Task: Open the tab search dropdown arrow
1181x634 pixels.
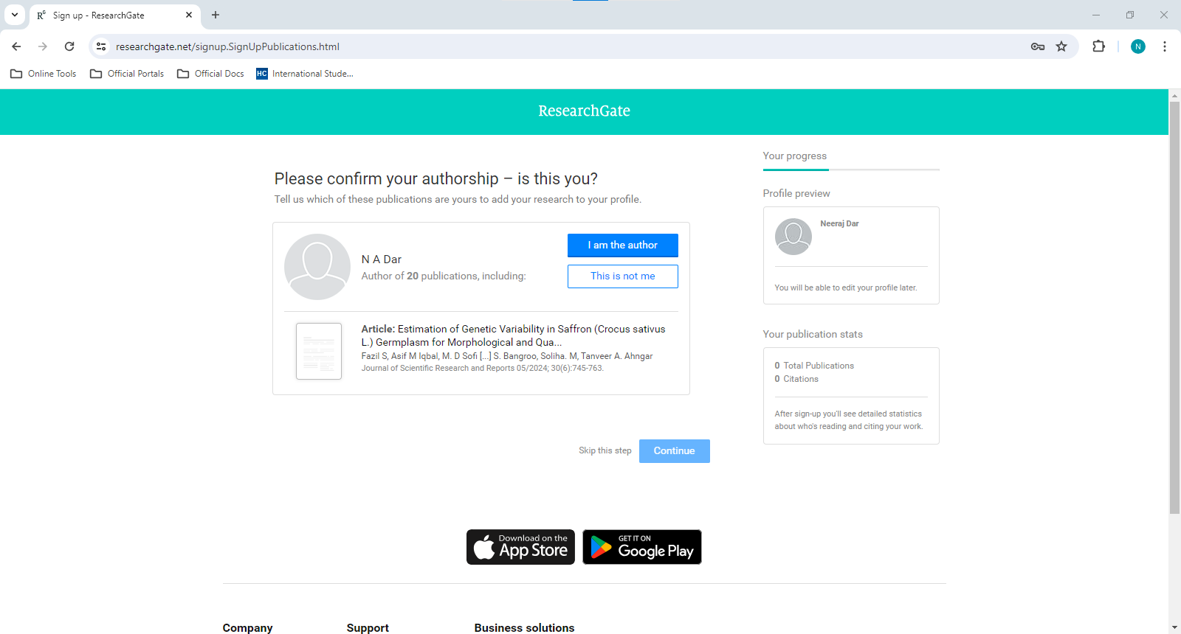Action: 15,15
